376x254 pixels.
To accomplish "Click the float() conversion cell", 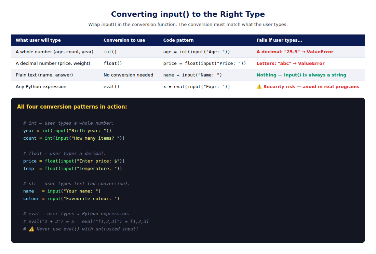I will tap(113, 63).
